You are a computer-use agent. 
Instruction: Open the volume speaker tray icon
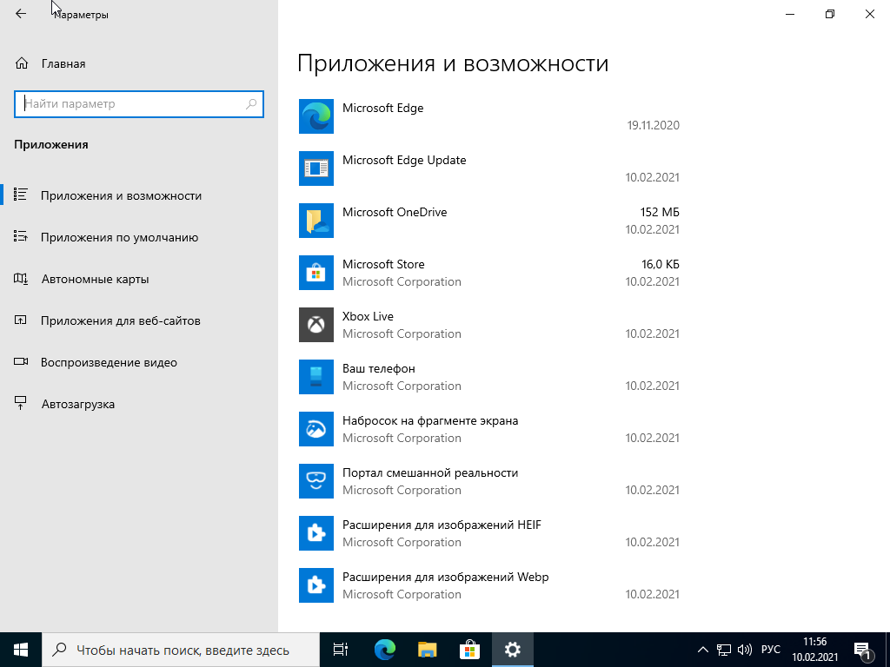coord(744,650)
